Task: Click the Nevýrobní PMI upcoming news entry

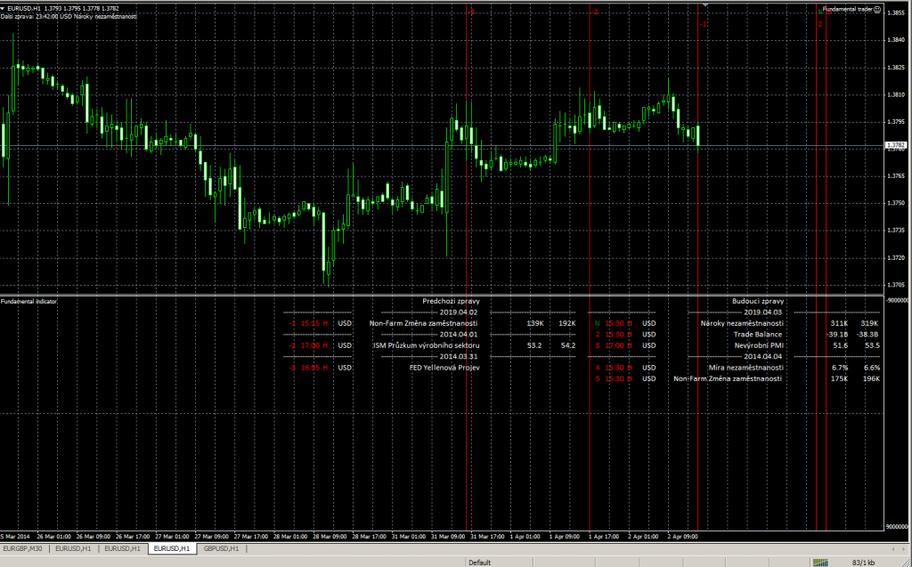Action: pyautogui.click(x=763, y=345)
